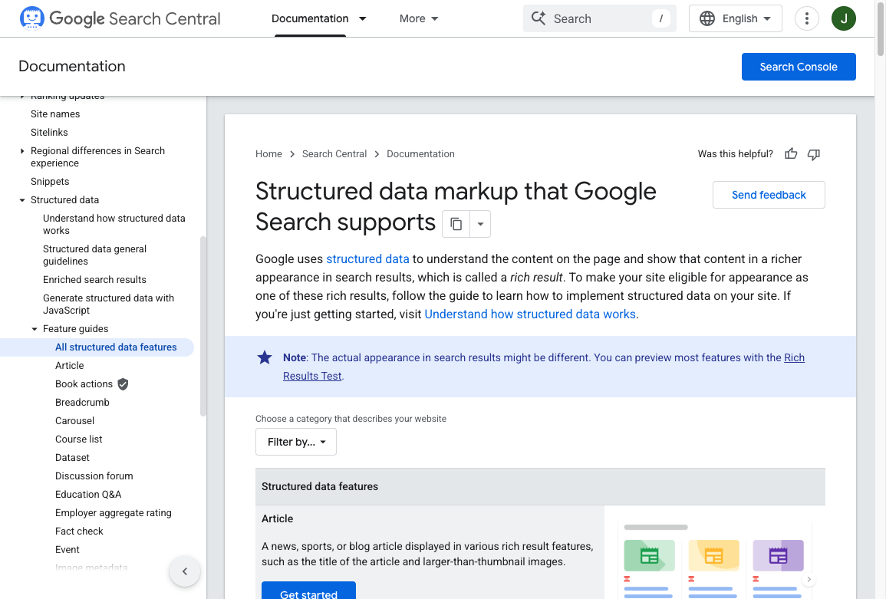The height and width of the screenshot is (599, 886).
Task: Open the Documentation tab dropdown arrow
Action: [x=363, y=18]
